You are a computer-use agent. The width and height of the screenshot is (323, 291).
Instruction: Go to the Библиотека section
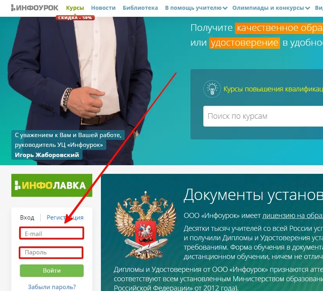tap(140, 8)
